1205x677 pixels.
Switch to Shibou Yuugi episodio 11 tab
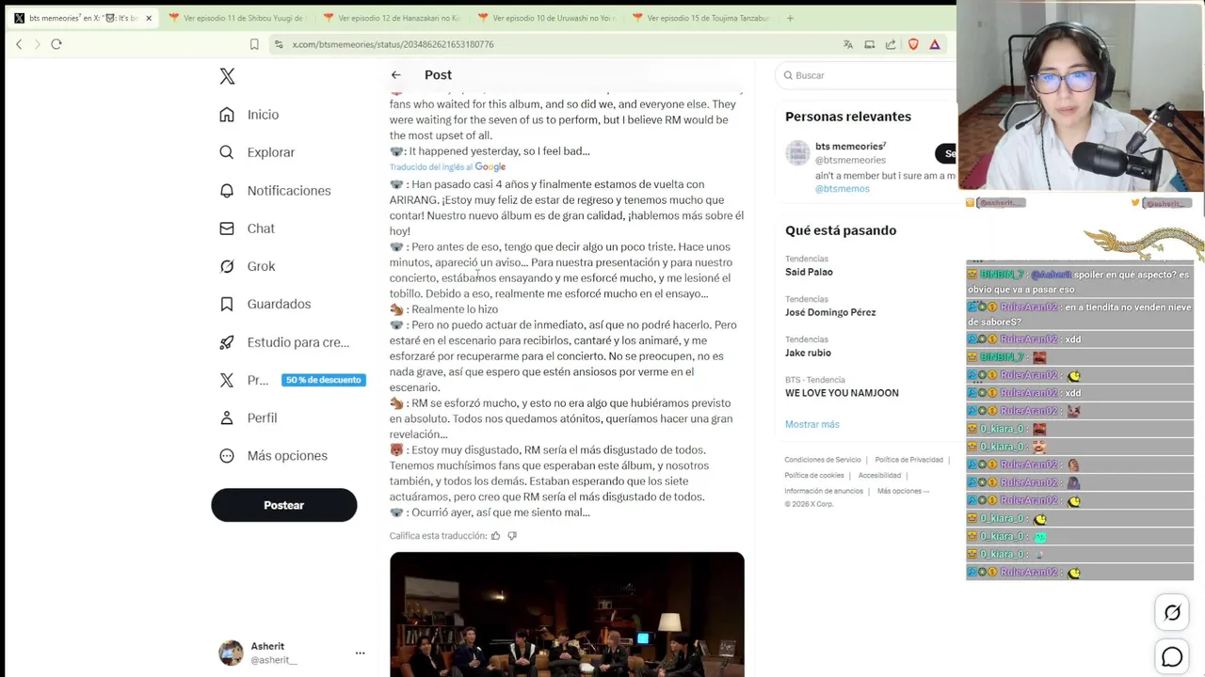(235, 18)
